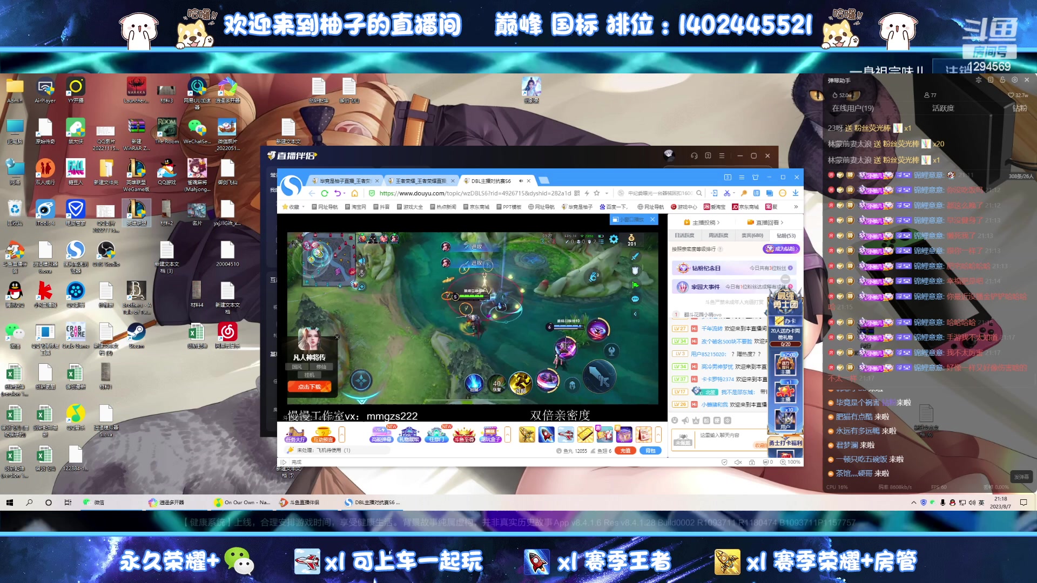Open the new tab button in browser

[x=544, y=181]
